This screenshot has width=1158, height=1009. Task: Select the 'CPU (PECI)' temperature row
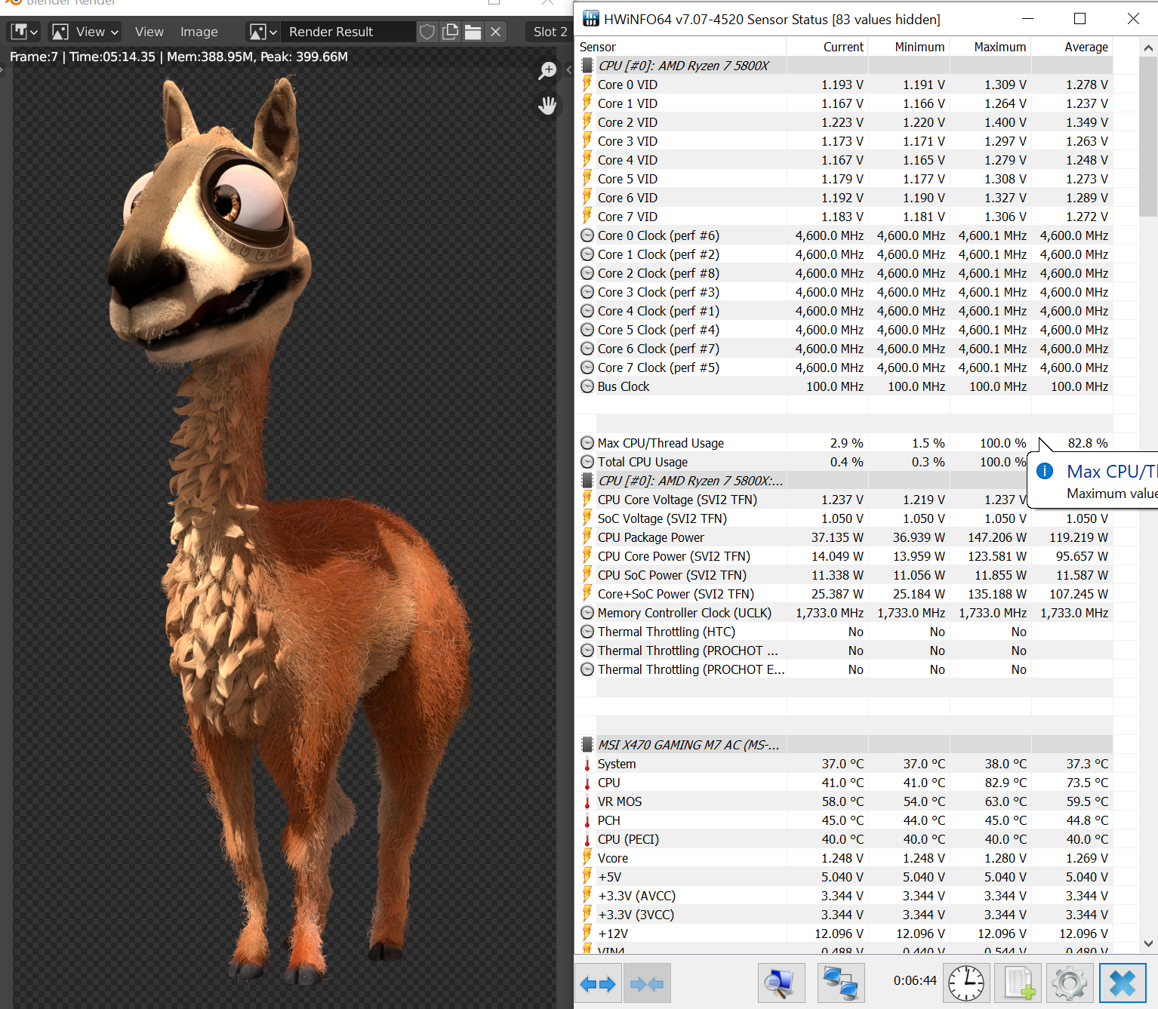(x=844, y=839)
